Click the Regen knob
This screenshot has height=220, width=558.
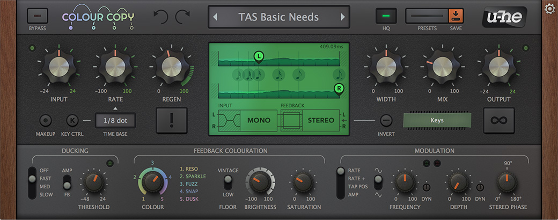click(x=172, y=67)
